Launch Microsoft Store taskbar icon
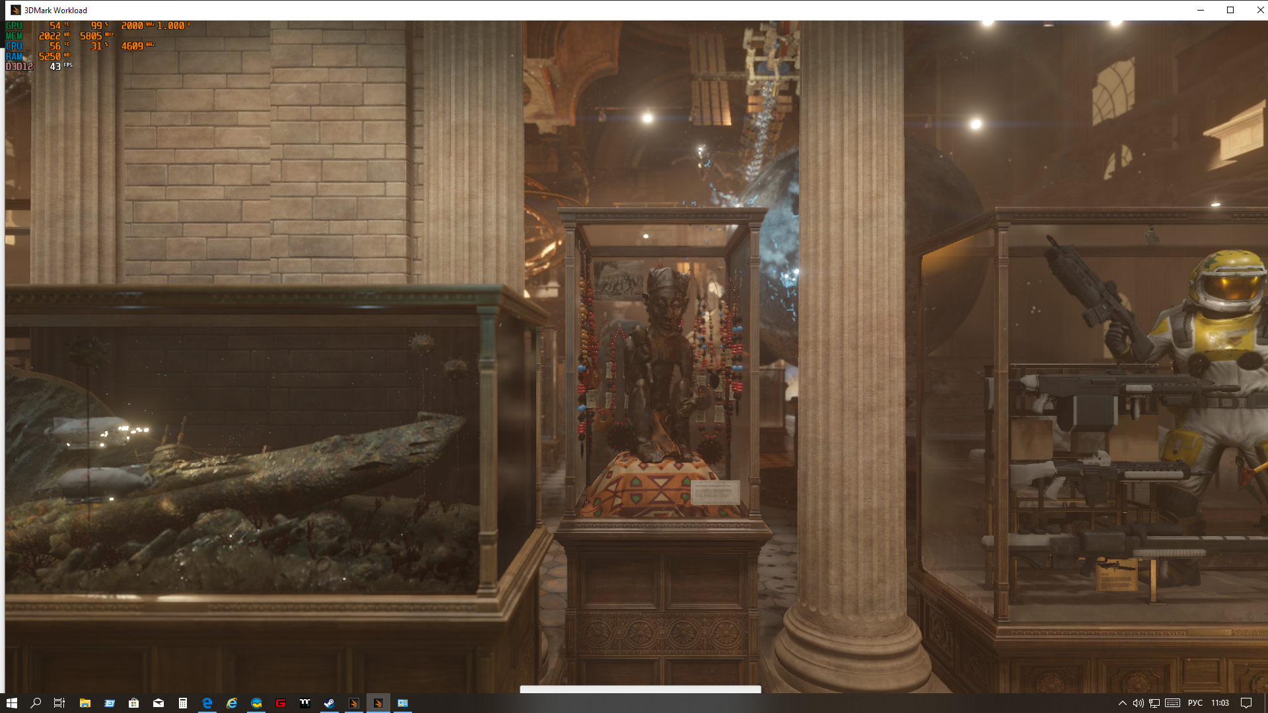1268x713 pixels. tap(133, 703)
